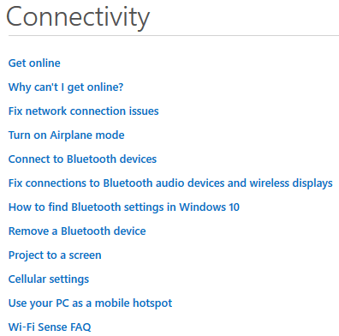Open Cellular settings help topic
The image size is (339, 336).
click(49, 279)
